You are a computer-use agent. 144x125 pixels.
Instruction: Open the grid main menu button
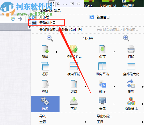click(52, 4)
